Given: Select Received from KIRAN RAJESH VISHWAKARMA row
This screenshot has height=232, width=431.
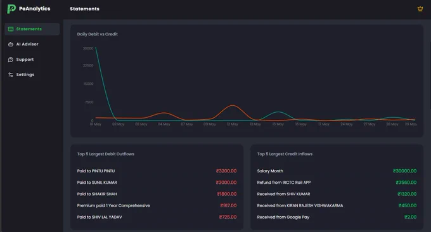Looking at the screenshot, I should click(x=337, y=205).
